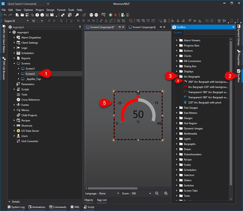Click the red Stop project icon
Screen dimensions: 243x211
pos(116,15)
